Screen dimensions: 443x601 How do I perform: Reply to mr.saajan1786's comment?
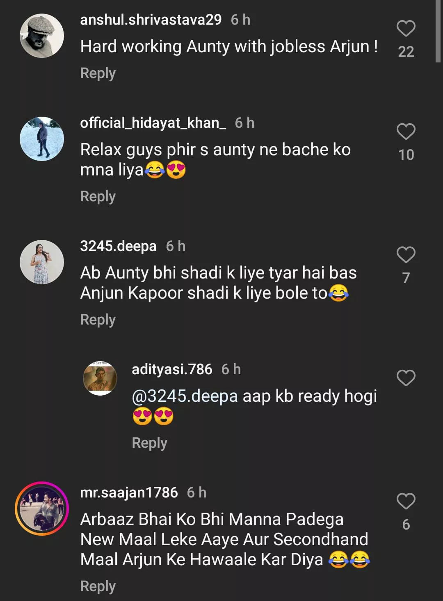point(98,586)
